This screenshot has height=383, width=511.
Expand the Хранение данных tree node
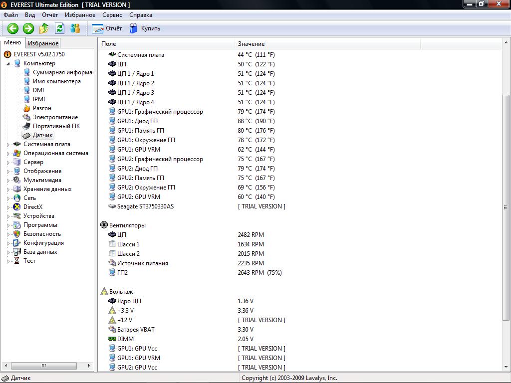click(8, 190)
